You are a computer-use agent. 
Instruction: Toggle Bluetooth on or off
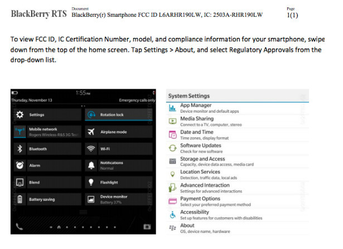pyautogui.click(x=47, y=149)
